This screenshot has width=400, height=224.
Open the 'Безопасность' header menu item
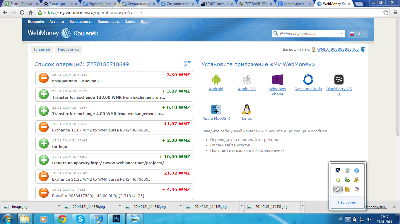coord(81,22)
